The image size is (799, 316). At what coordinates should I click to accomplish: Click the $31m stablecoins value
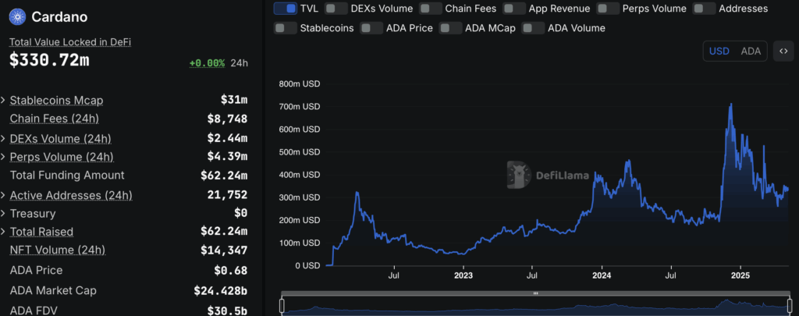click(234, 101)
